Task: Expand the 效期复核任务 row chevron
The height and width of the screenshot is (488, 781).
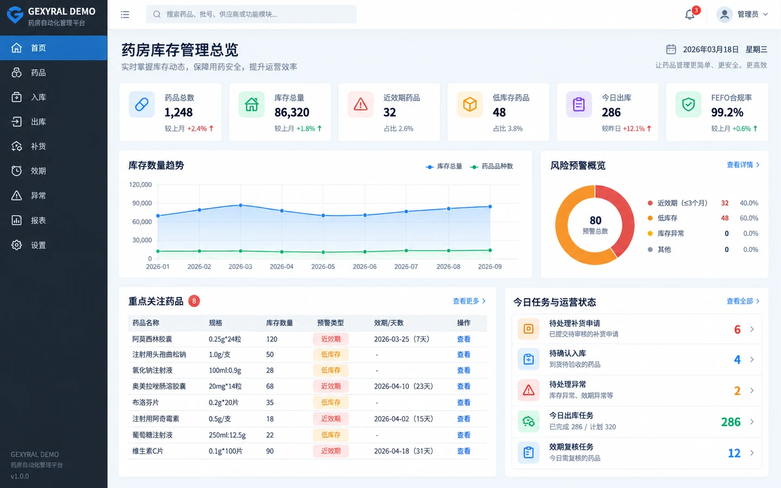Action: click(x=752, y=453)
